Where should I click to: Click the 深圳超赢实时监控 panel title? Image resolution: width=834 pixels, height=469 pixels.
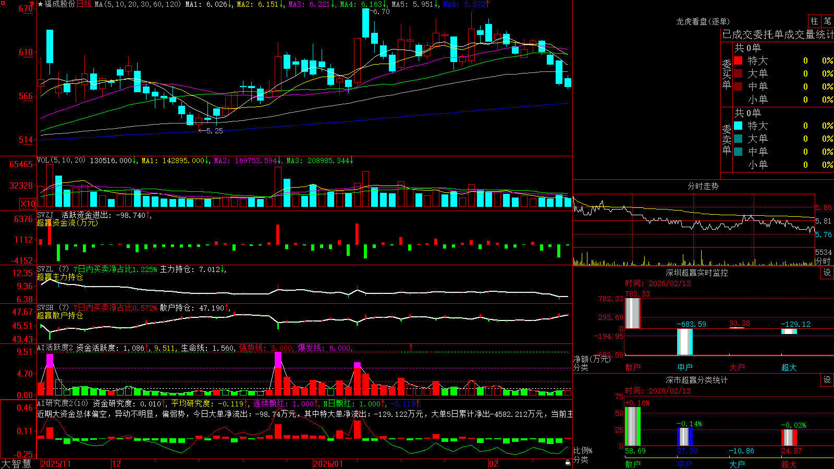[x=696, y=273]
